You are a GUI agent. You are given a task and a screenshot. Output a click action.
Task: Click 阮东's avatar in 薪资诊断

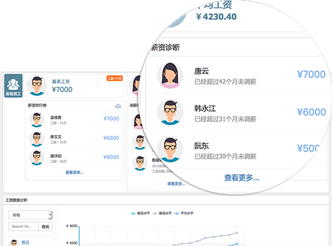pos(170,150)
